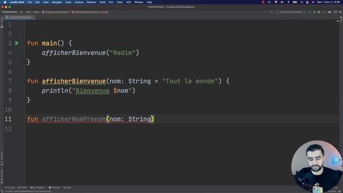Click the println call on line 8
The height and width of the screenshot is (193, 343).
pyautogui.click(x=55, y=91)
